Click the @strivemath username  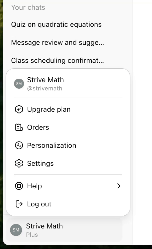[45, 88]
